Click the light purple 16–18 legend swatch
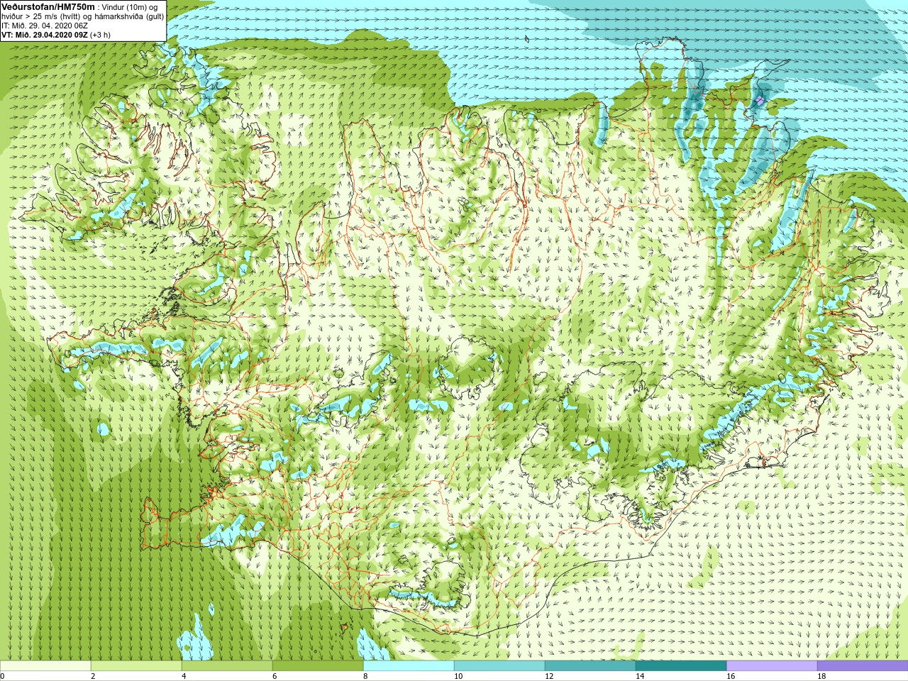The image size is (908, 681). click(772, 666)
